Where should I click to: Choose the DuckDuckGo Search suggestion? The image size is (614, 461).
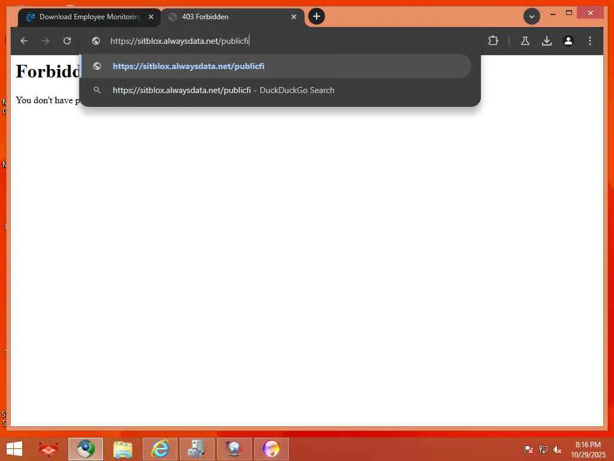click(275, 90)
